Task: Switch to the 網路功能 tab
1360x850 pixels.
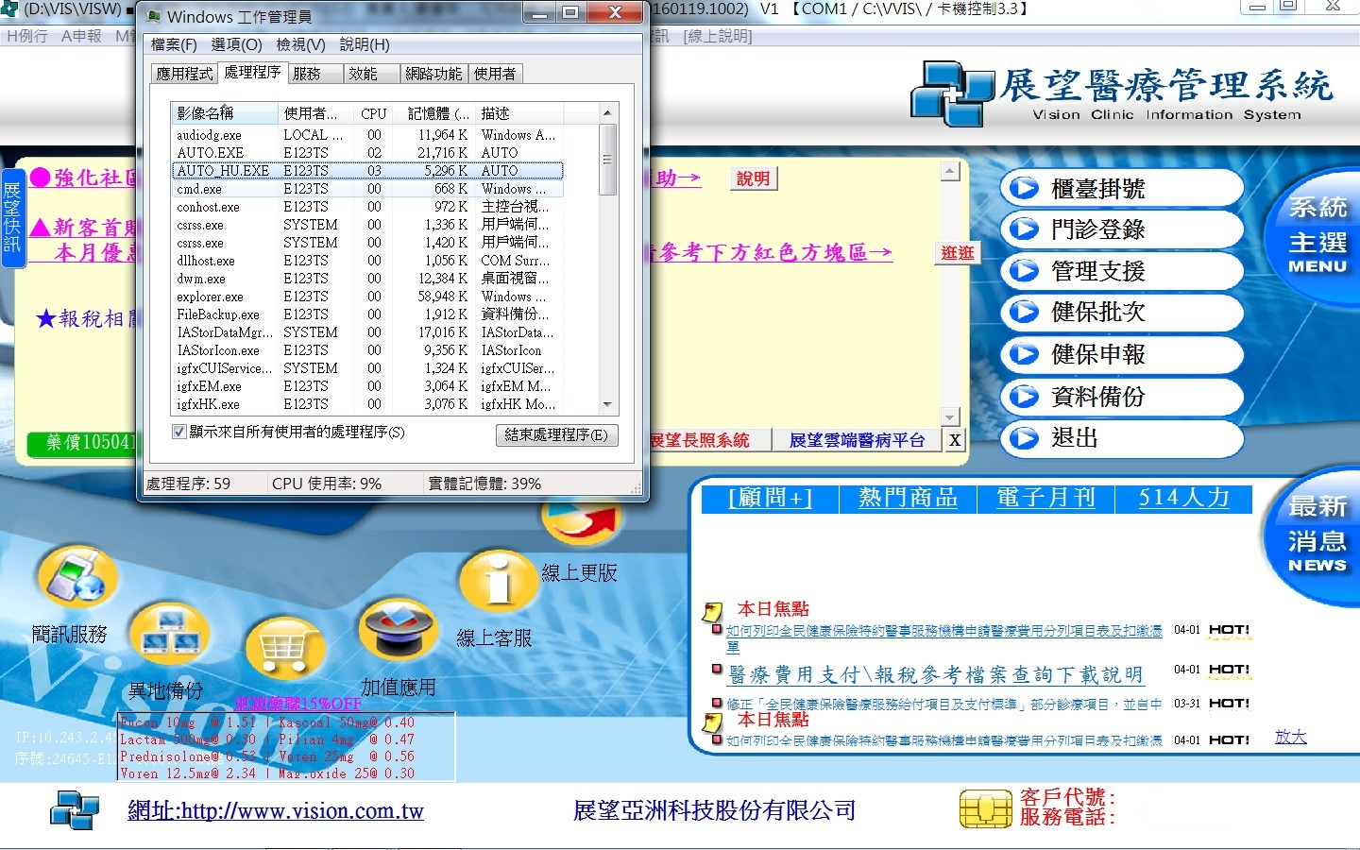Action: point(433,74)
